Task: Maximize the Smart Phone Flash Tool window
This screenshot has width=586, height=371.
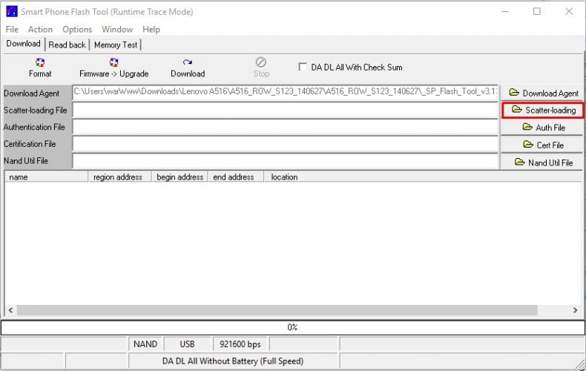Action: [537, 12]
